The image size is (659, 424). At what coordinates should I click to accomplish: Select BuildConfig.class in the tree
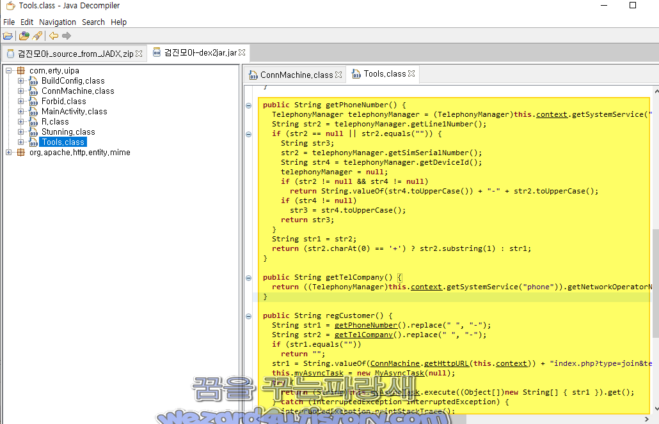click(x=73, y=81)
